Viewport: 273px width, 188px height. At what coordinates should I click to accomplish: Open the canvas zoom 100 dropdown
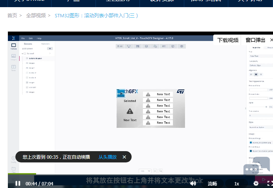[x=145, y=171]
